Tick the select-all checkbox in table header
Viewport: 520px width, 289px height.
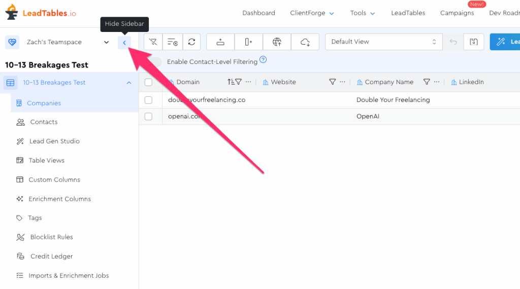tap(148, 82)
